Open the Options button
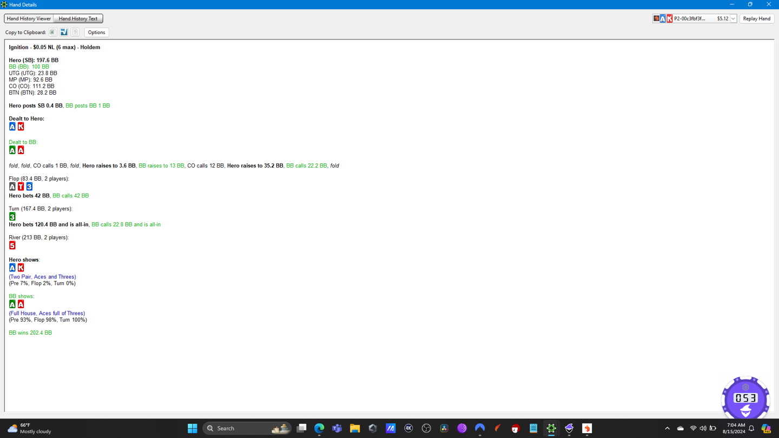The width and height of the screenshot is (779, 438). tap(96, 32)
